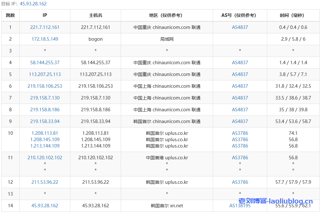Click blue IP link 1.208.113.81
Viewport: 321px width, 213px height.
pos(45,133)
